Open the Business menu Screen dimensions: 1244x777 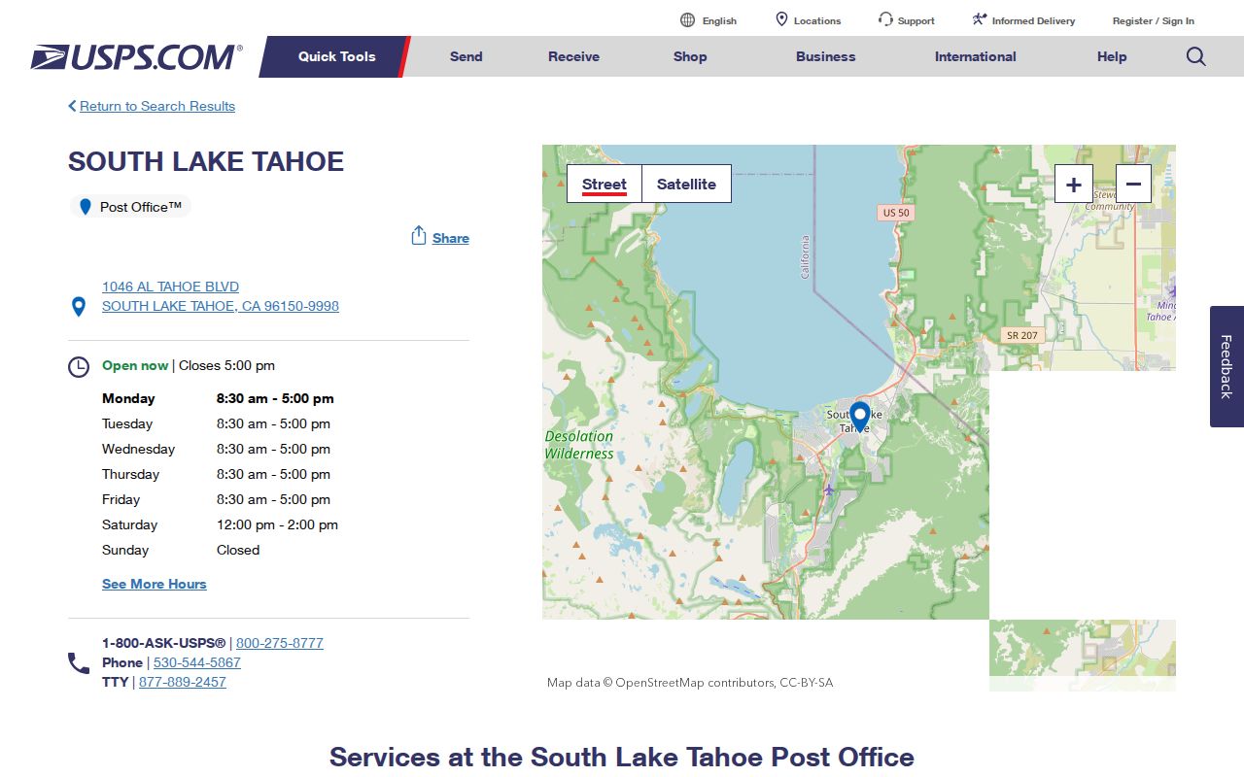pos(826,56)
